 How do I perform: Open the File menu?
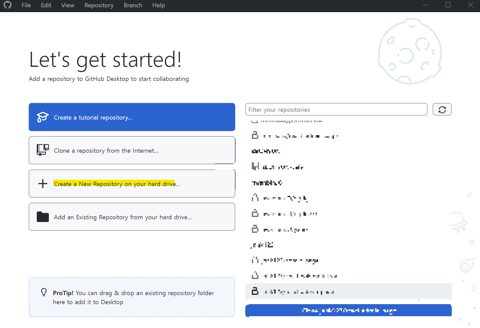coord(26,5)
